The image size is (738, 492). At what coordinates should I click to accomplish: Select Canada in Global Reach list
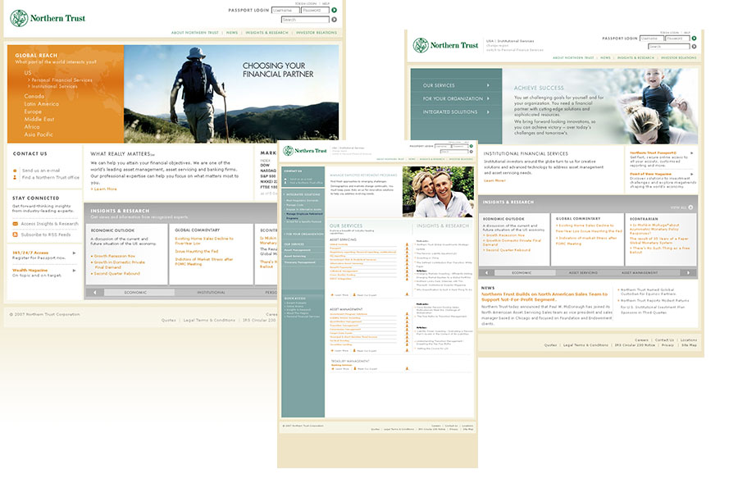click(x=34, y=96)
